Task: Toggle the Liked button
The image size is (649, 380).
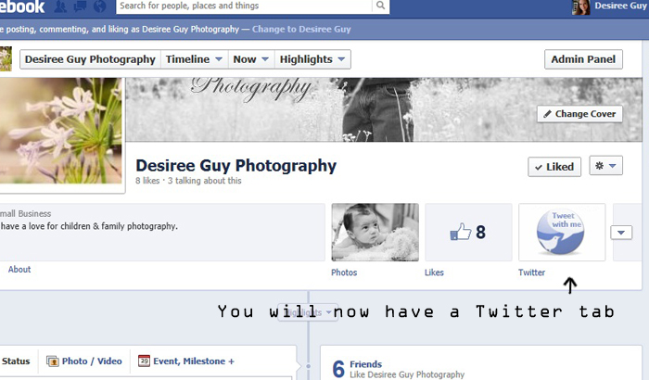Action: point(554,167)
